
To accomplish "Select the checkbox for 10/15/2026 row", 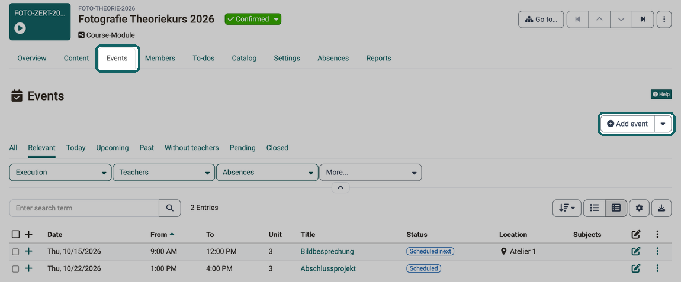I will coord(15,252).
